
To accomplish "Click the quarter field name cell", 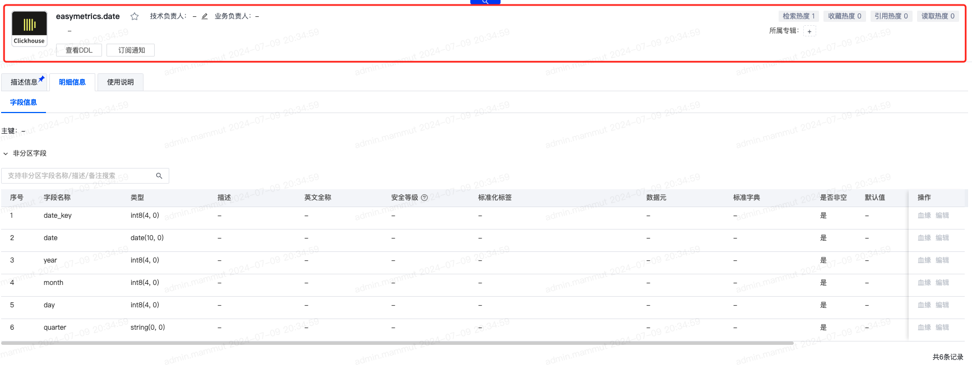I will click(x=55, y=327).
